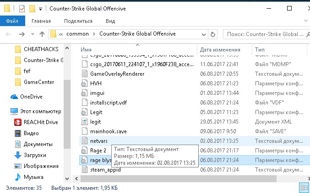Click the rage blya file gear icon
Viewport: 310px width, 193px height.
(x=84, y=160)
